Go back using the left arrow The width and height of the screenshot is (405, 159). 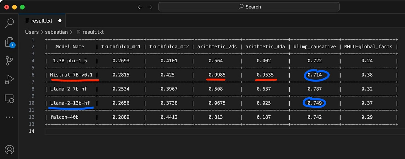click(x=140, y=7)
